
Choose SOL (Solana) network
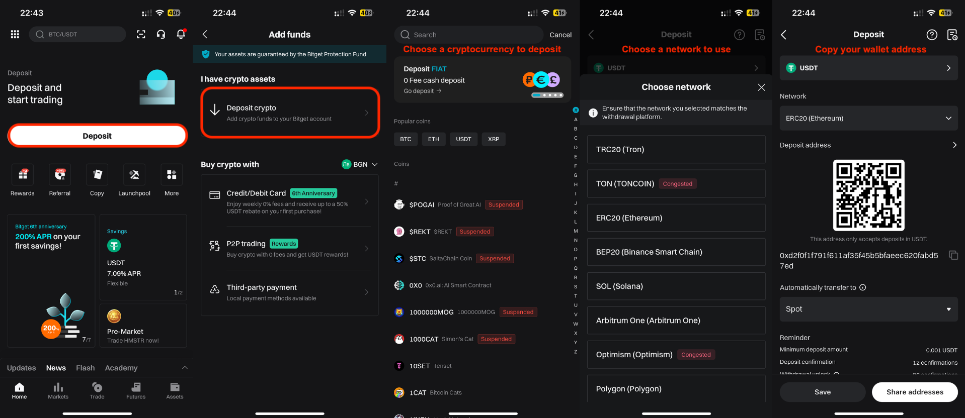coord(676,286)
